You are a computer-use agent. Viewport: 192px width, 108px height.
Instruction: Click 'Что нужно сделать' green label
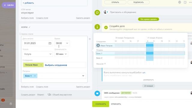148,19
